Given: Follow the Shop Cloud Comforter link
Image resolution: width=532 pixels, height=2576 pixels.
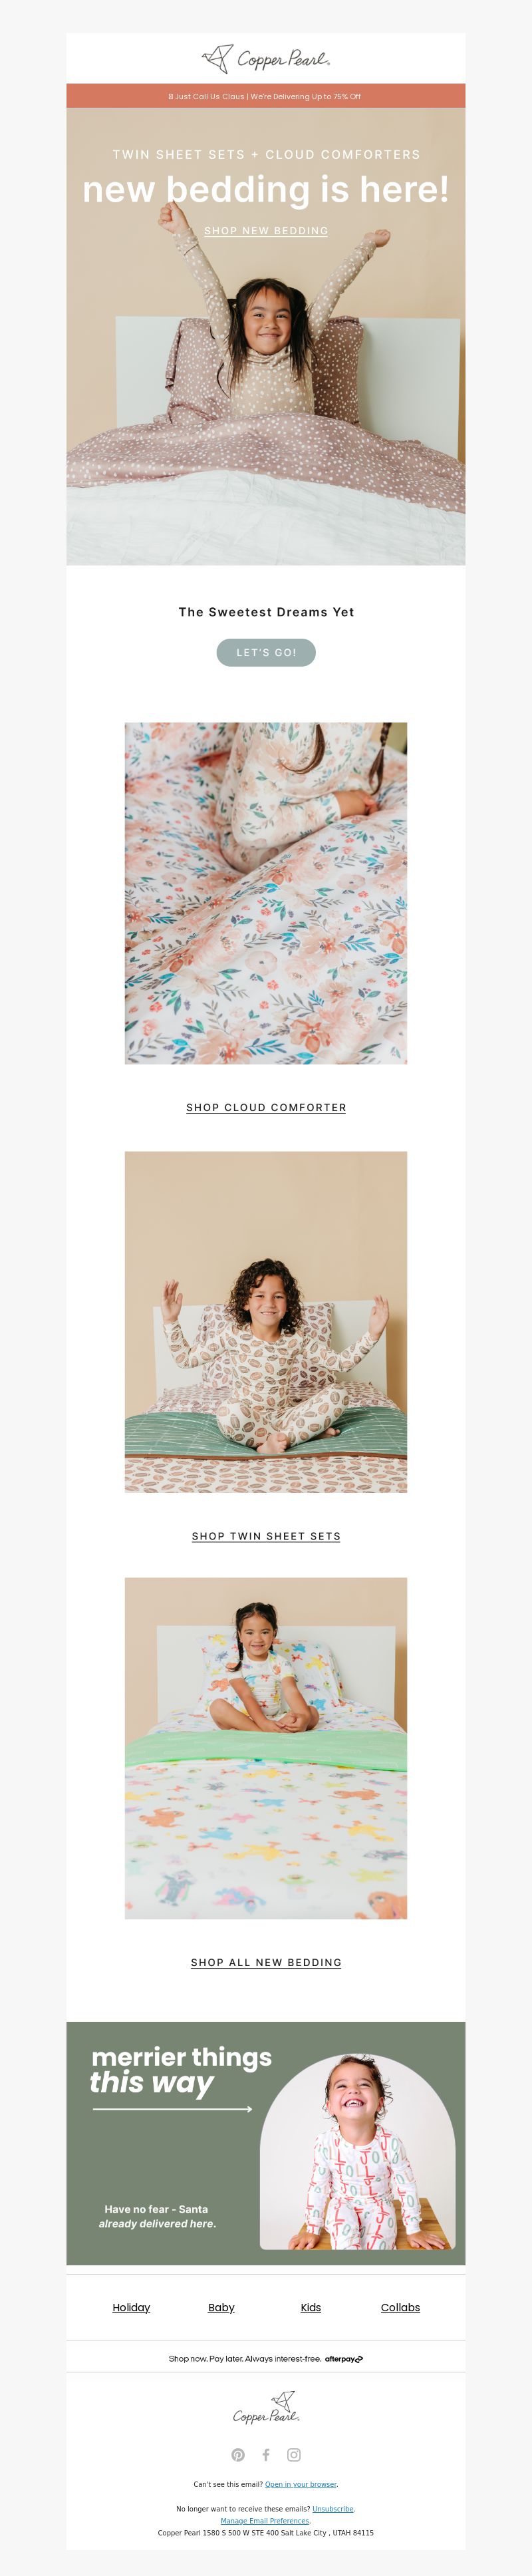Looking at the screenshot, I should pos(266,1107).
